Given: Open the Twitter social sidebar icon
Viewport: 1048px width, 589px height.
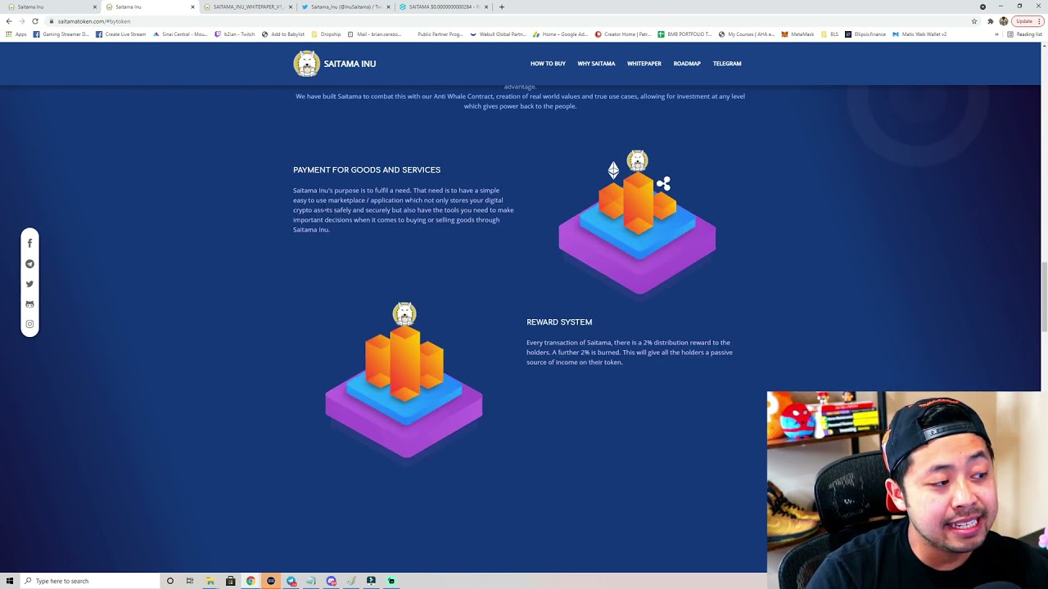Looking at the screenshot, I should (x=29, y=284).
